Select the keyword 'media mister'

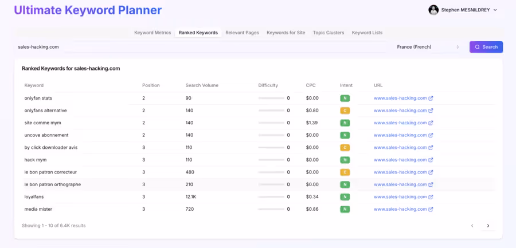pos(38,209)
